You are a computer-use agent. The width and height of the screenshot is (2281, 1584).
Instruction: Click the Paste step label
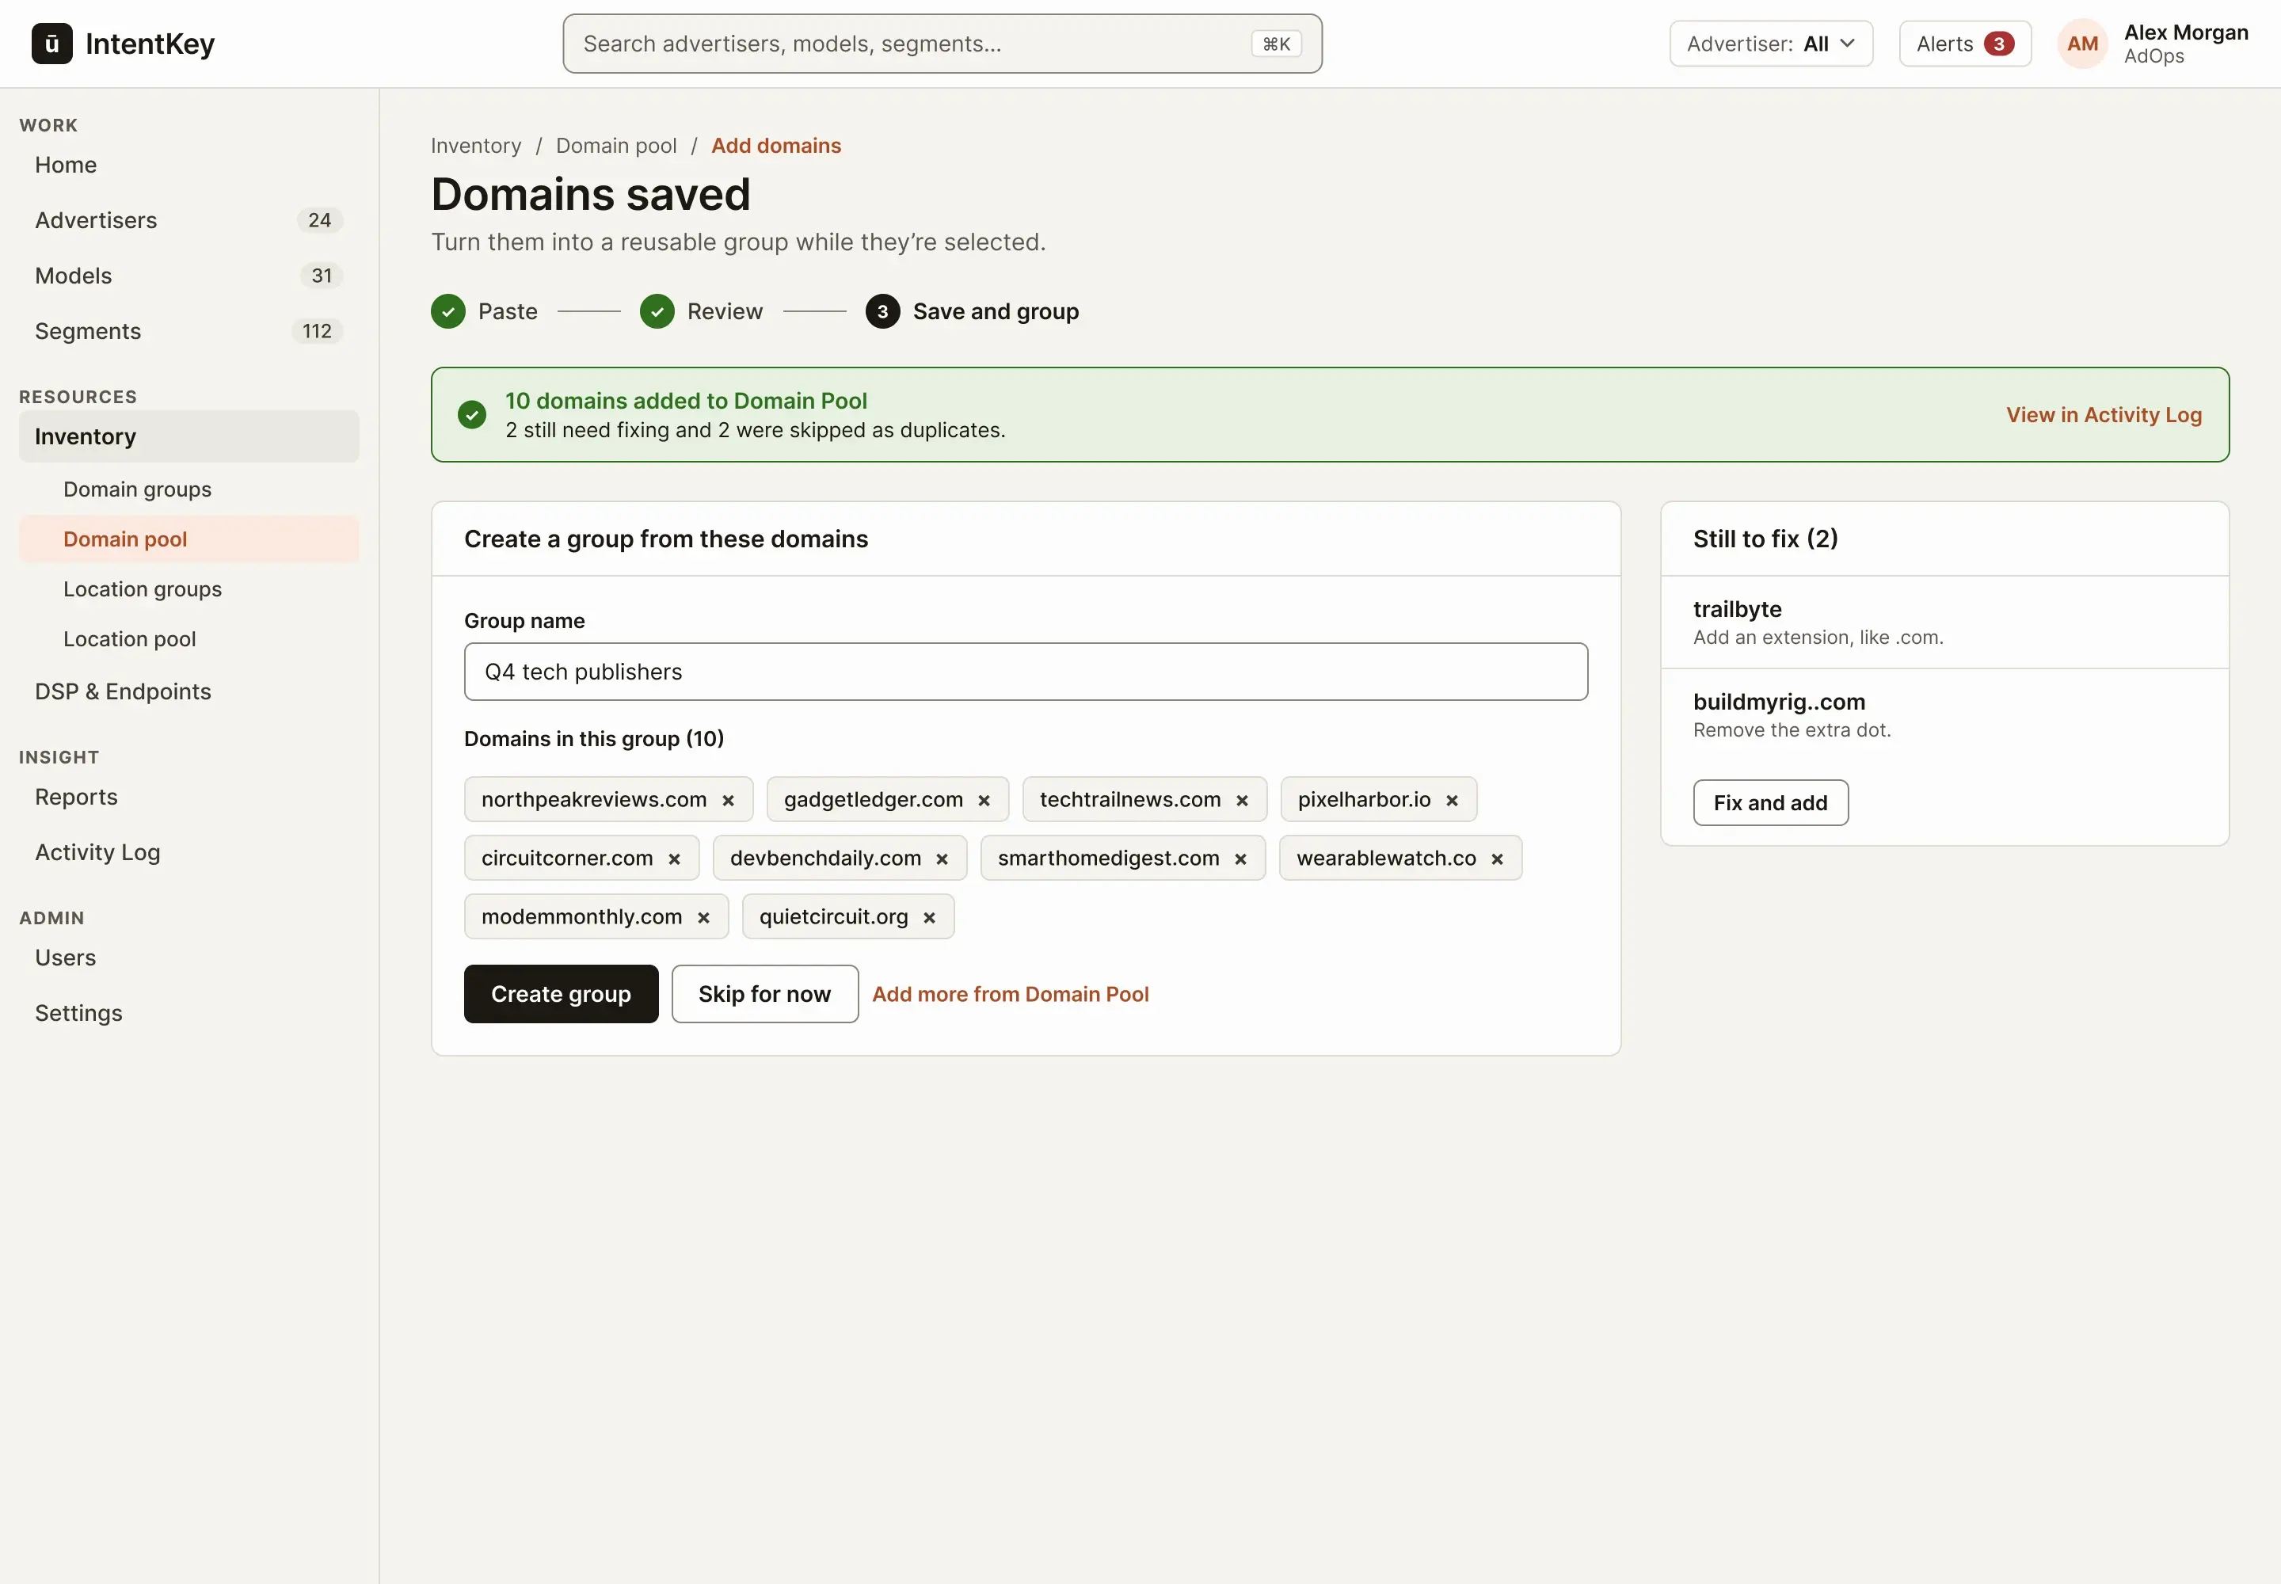pyautogui.click(x=508, y=311)
